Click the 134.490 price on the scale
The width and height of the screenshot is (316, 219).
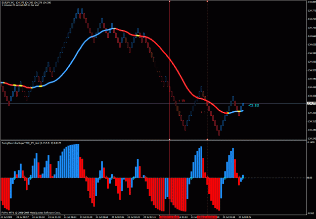tap(311, 79)
